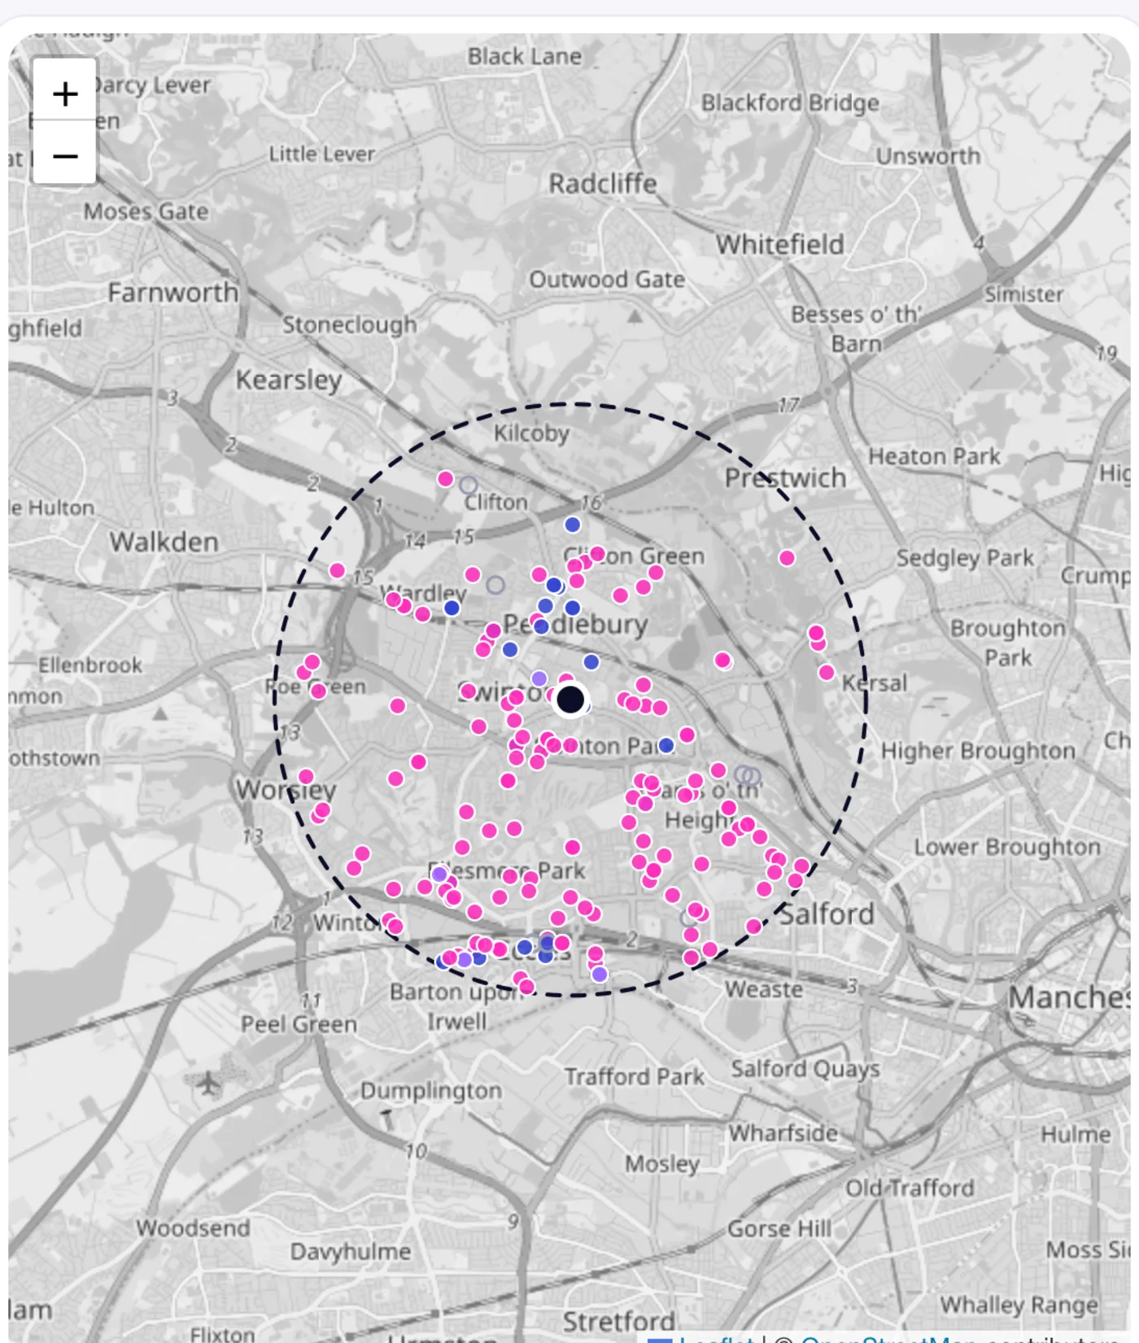
Task: Open the OpenStreetMap contributors link
Action: point(888,1338)
